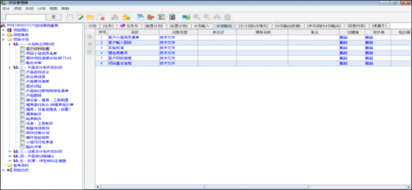Viewport: 412px width, 190px height.
Task: Click the first gray add-row icon beside table
Action: [x=90, y=37]
